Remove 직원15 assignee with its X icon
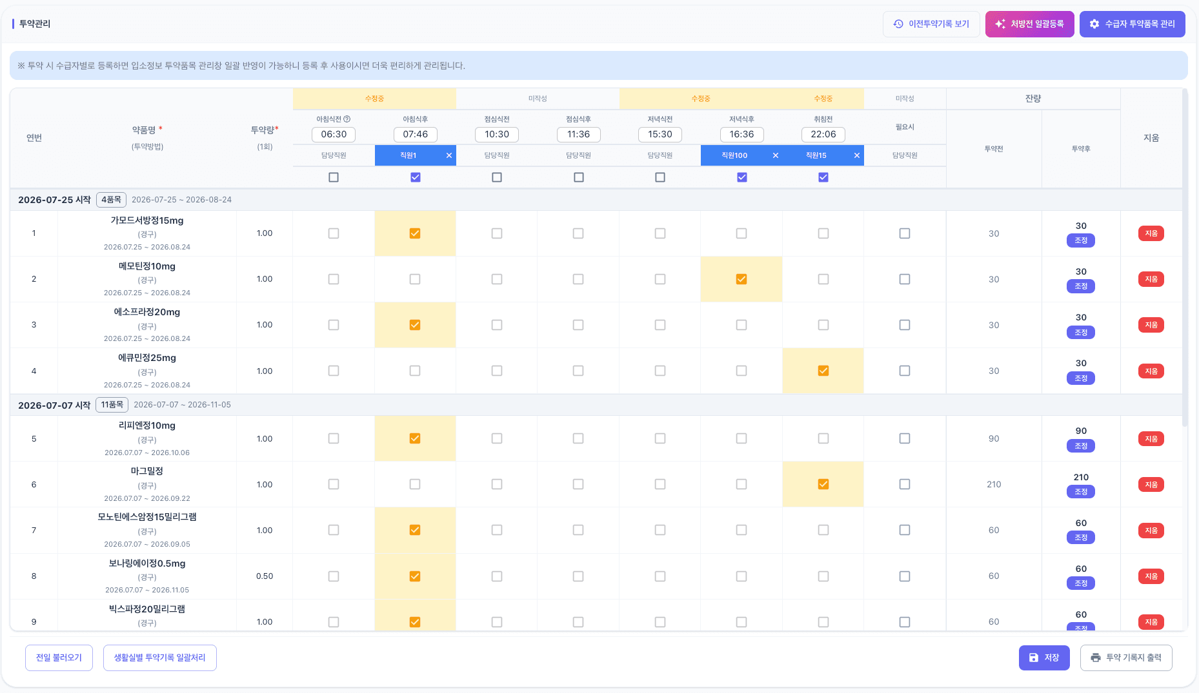This screenshot has width=1199, height=693. pos(857,155)
